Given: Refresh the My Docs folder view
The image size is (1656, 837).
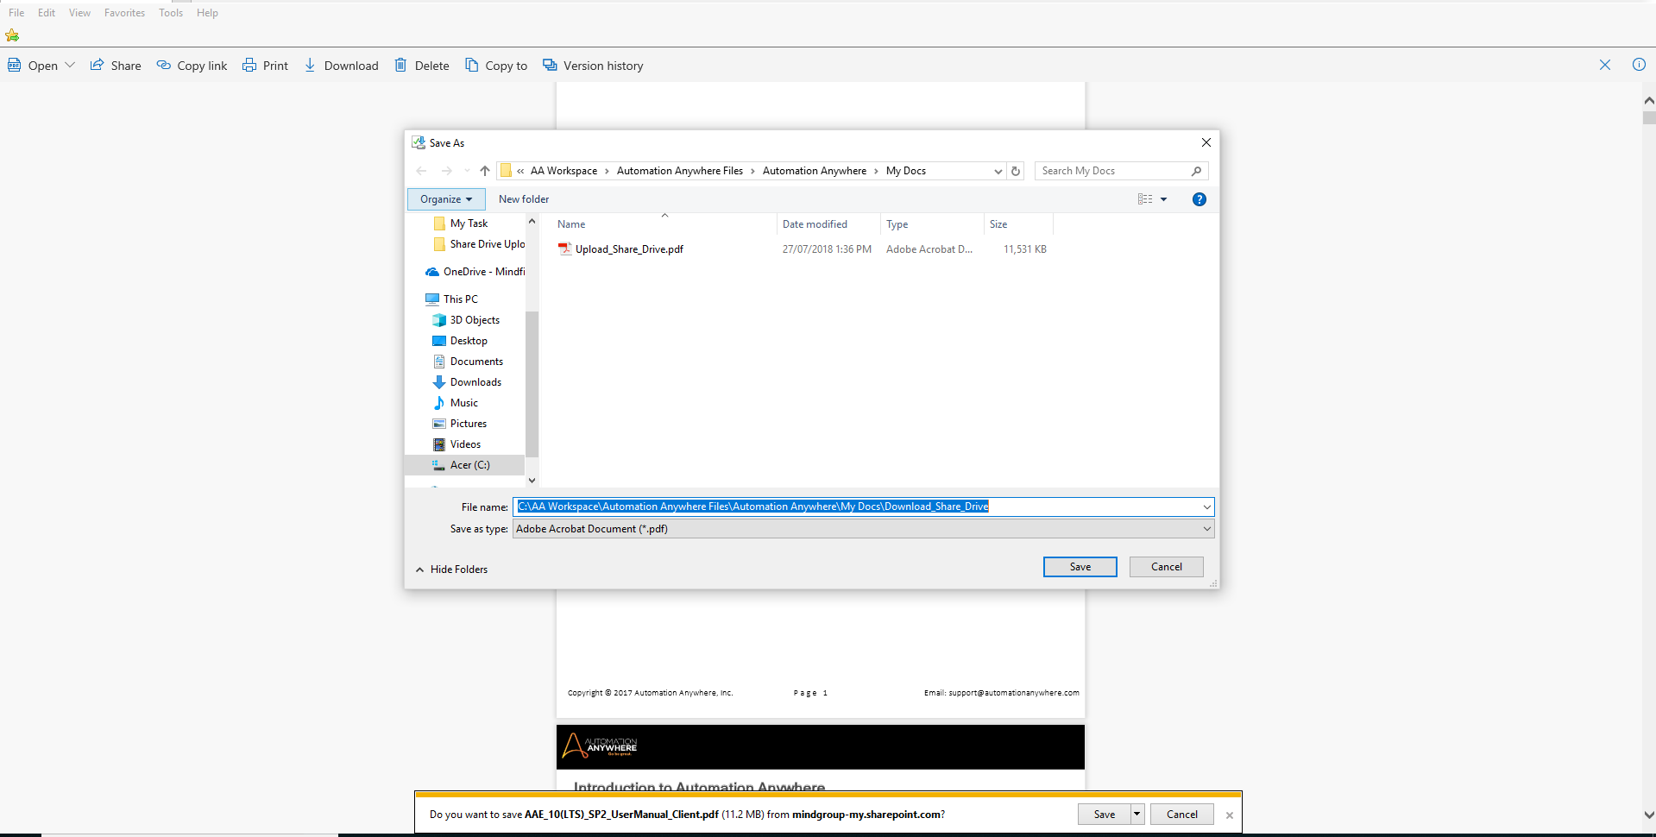Looking at the screenshot, I should click(1016, 171).
